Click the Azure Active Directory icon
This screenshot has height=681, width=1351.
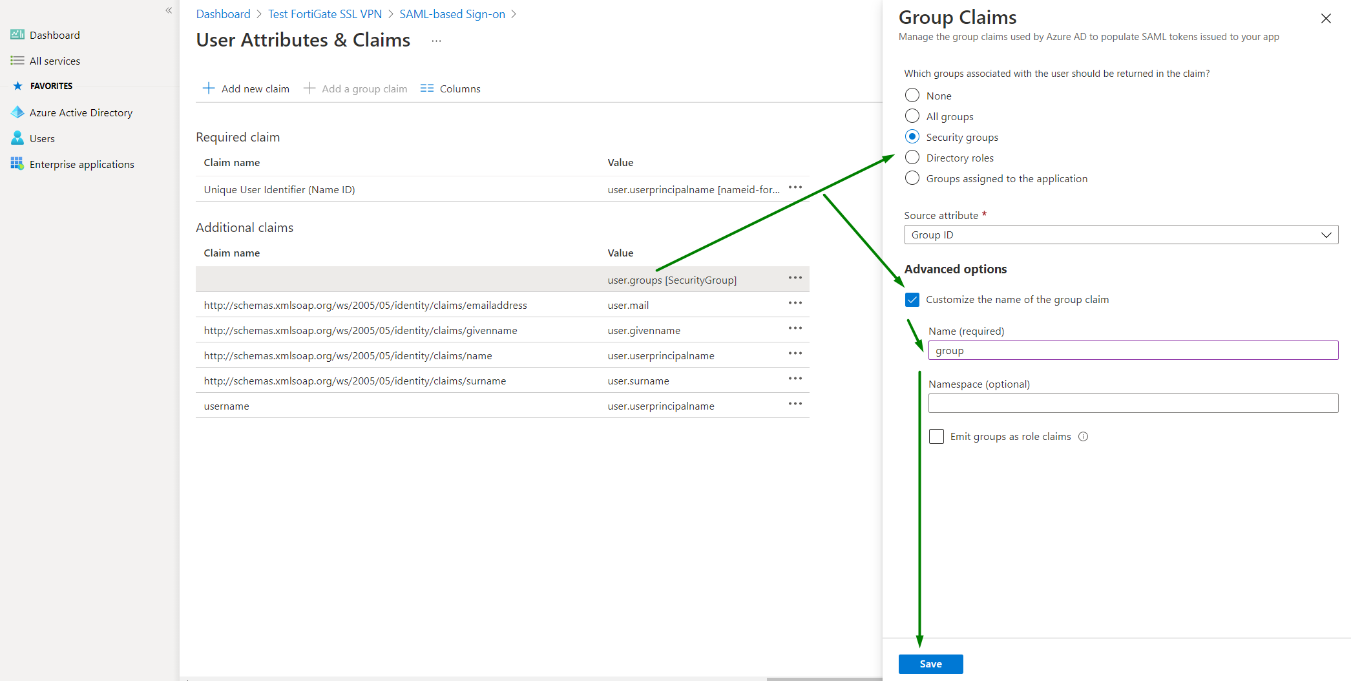click(17, 112)
